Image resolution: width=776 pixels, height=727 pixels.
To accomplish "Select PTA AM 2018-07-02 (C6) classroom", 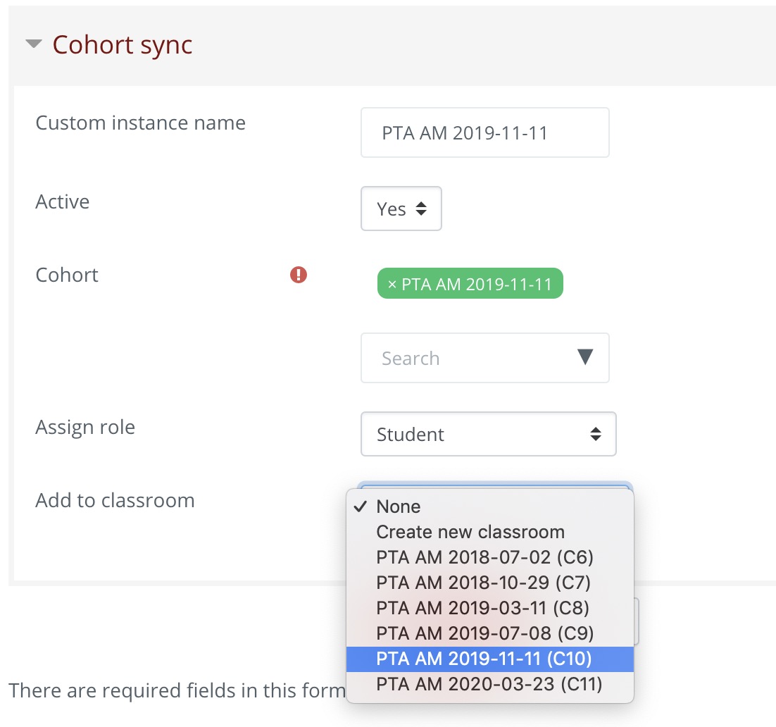I will [484, 557].
